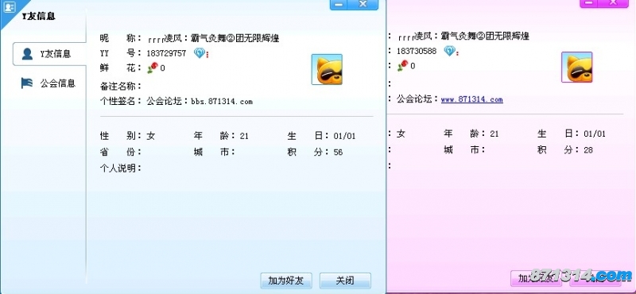
Task: Click the person icon beside Y友信息
Action: pos(27,53)
